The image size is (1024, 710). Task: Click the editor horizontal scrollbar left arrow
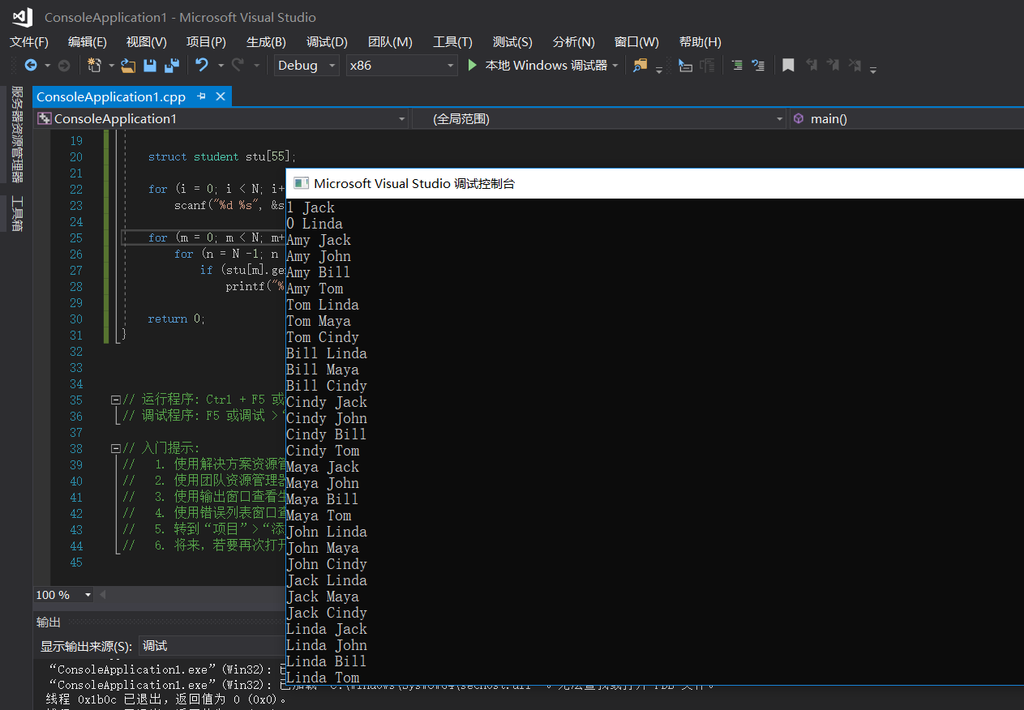pyautogui.click(x=103, y=595)
